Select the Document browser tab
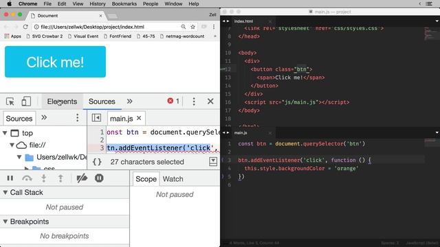This screenshot has height=247, width=440. click(67, 16)
